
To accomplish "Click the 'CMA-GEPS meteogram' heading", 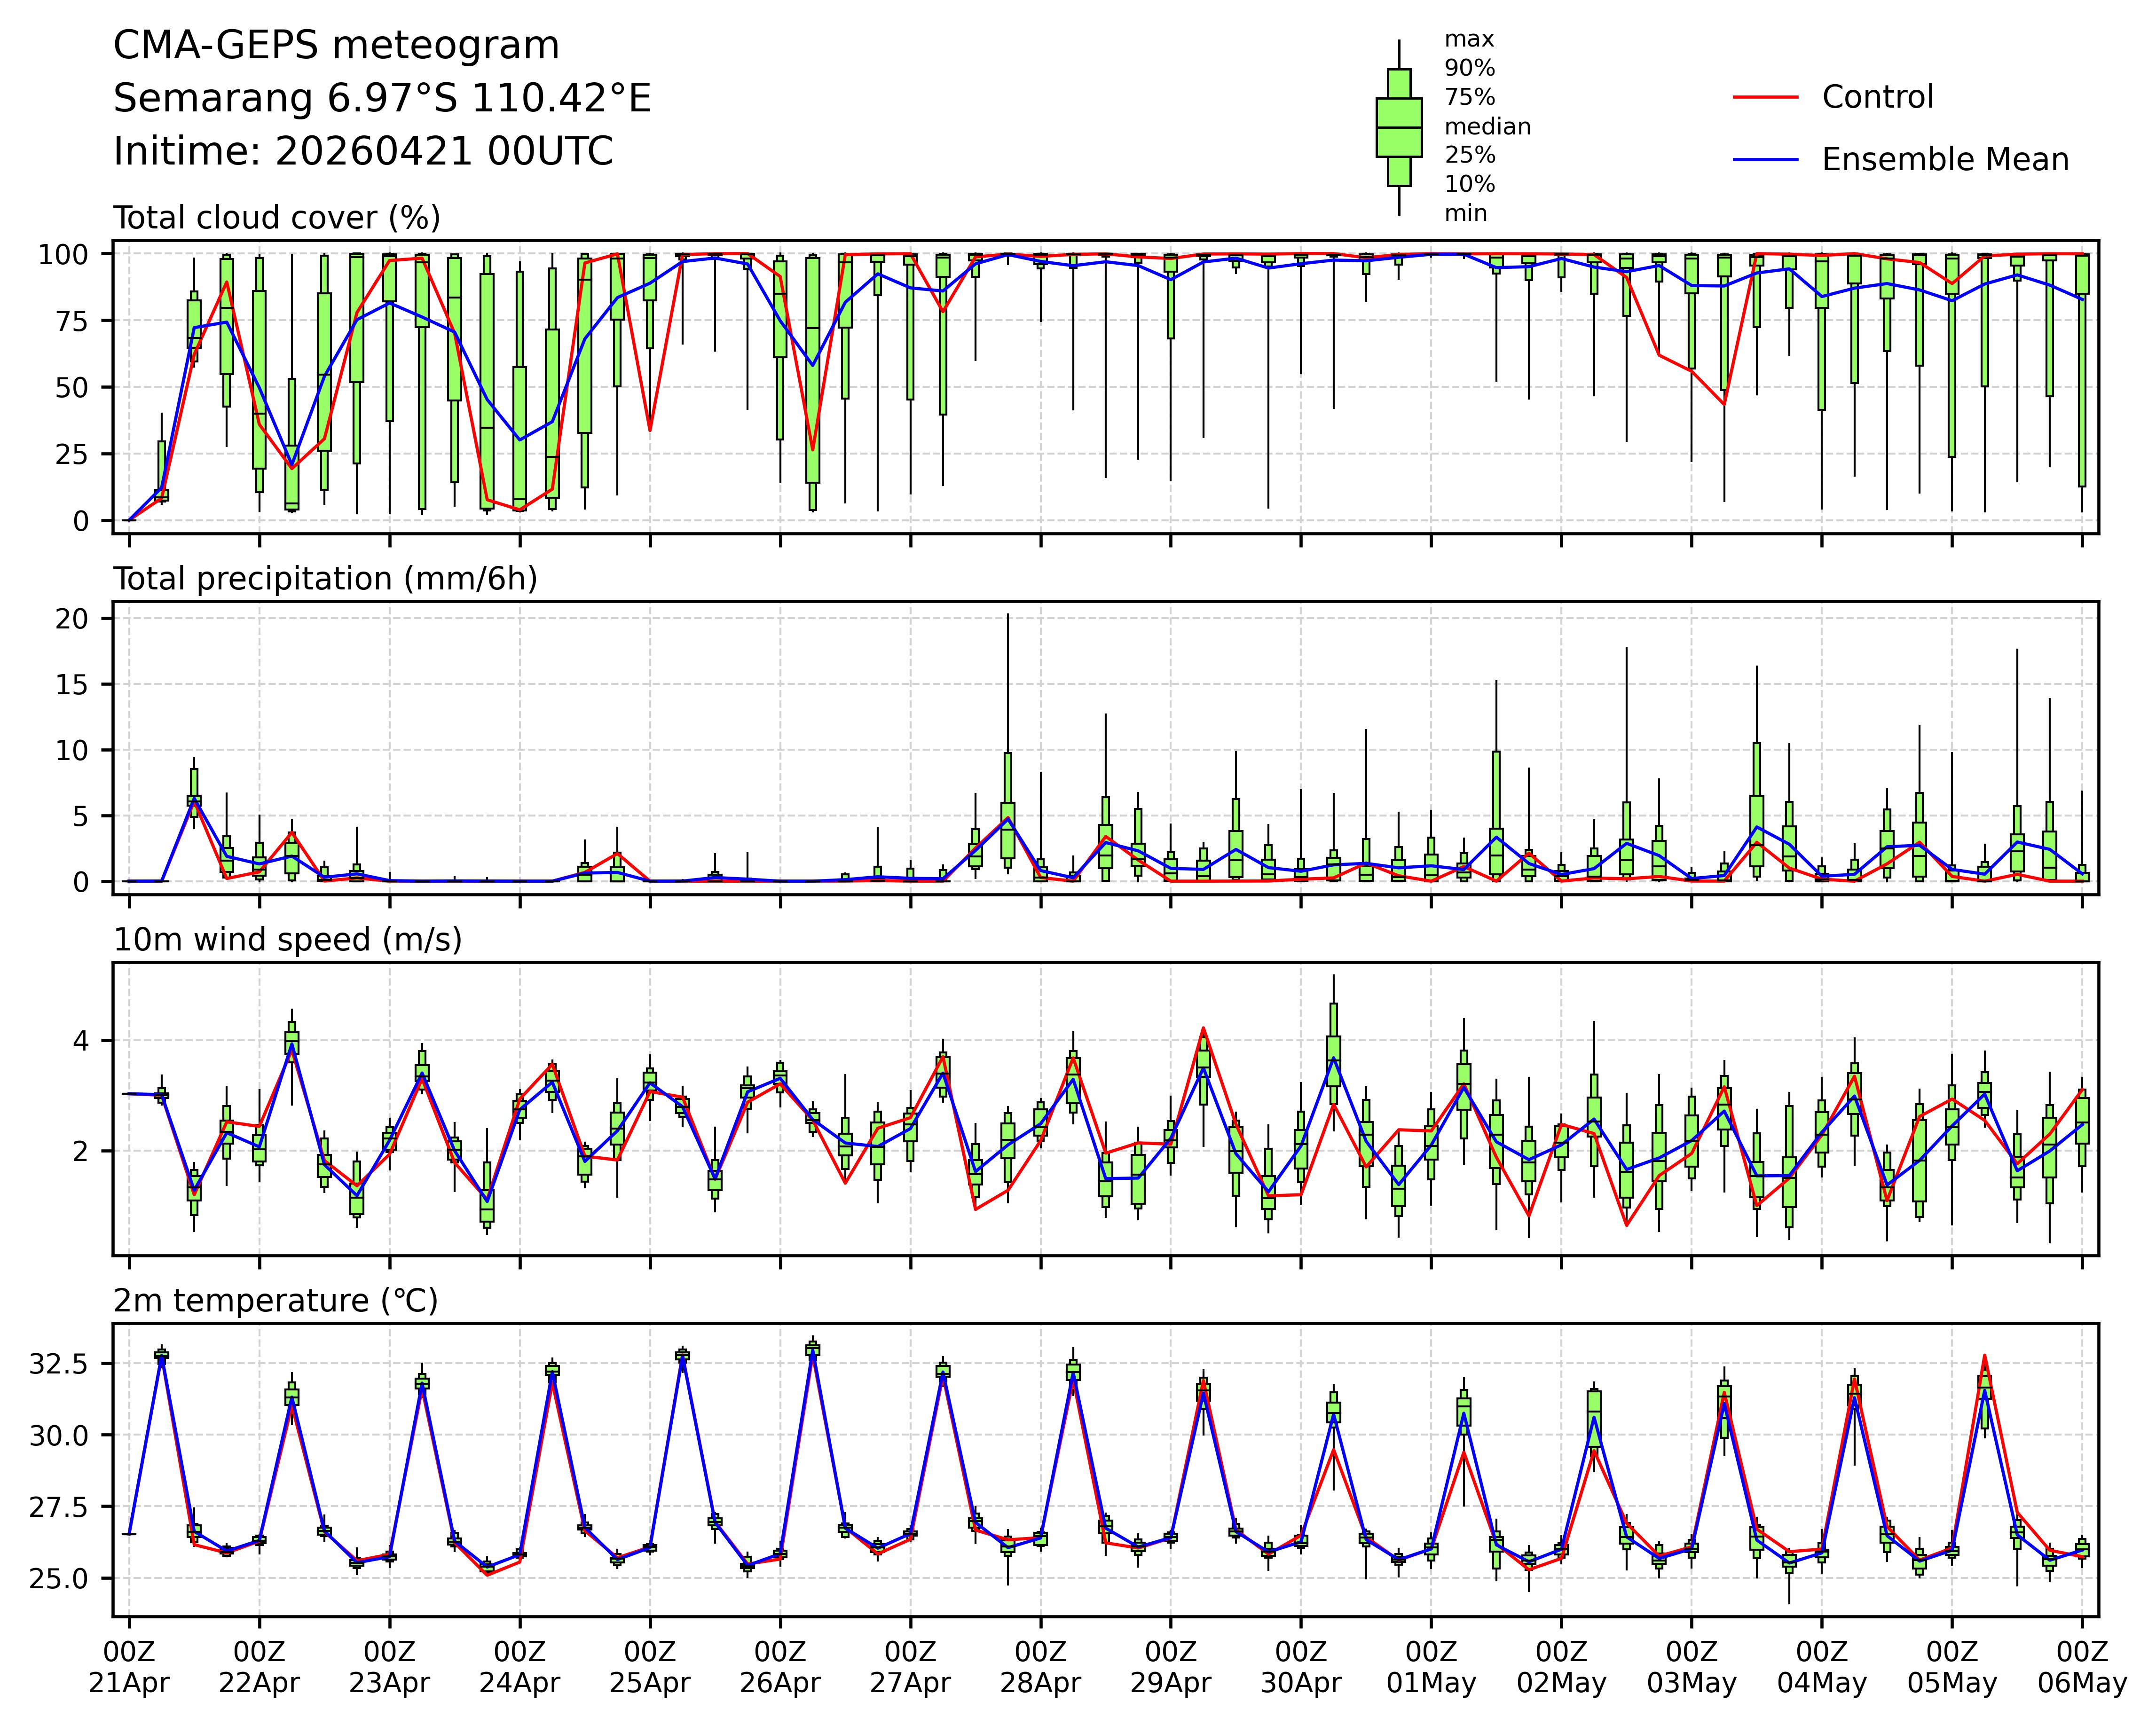I will 336,46.
